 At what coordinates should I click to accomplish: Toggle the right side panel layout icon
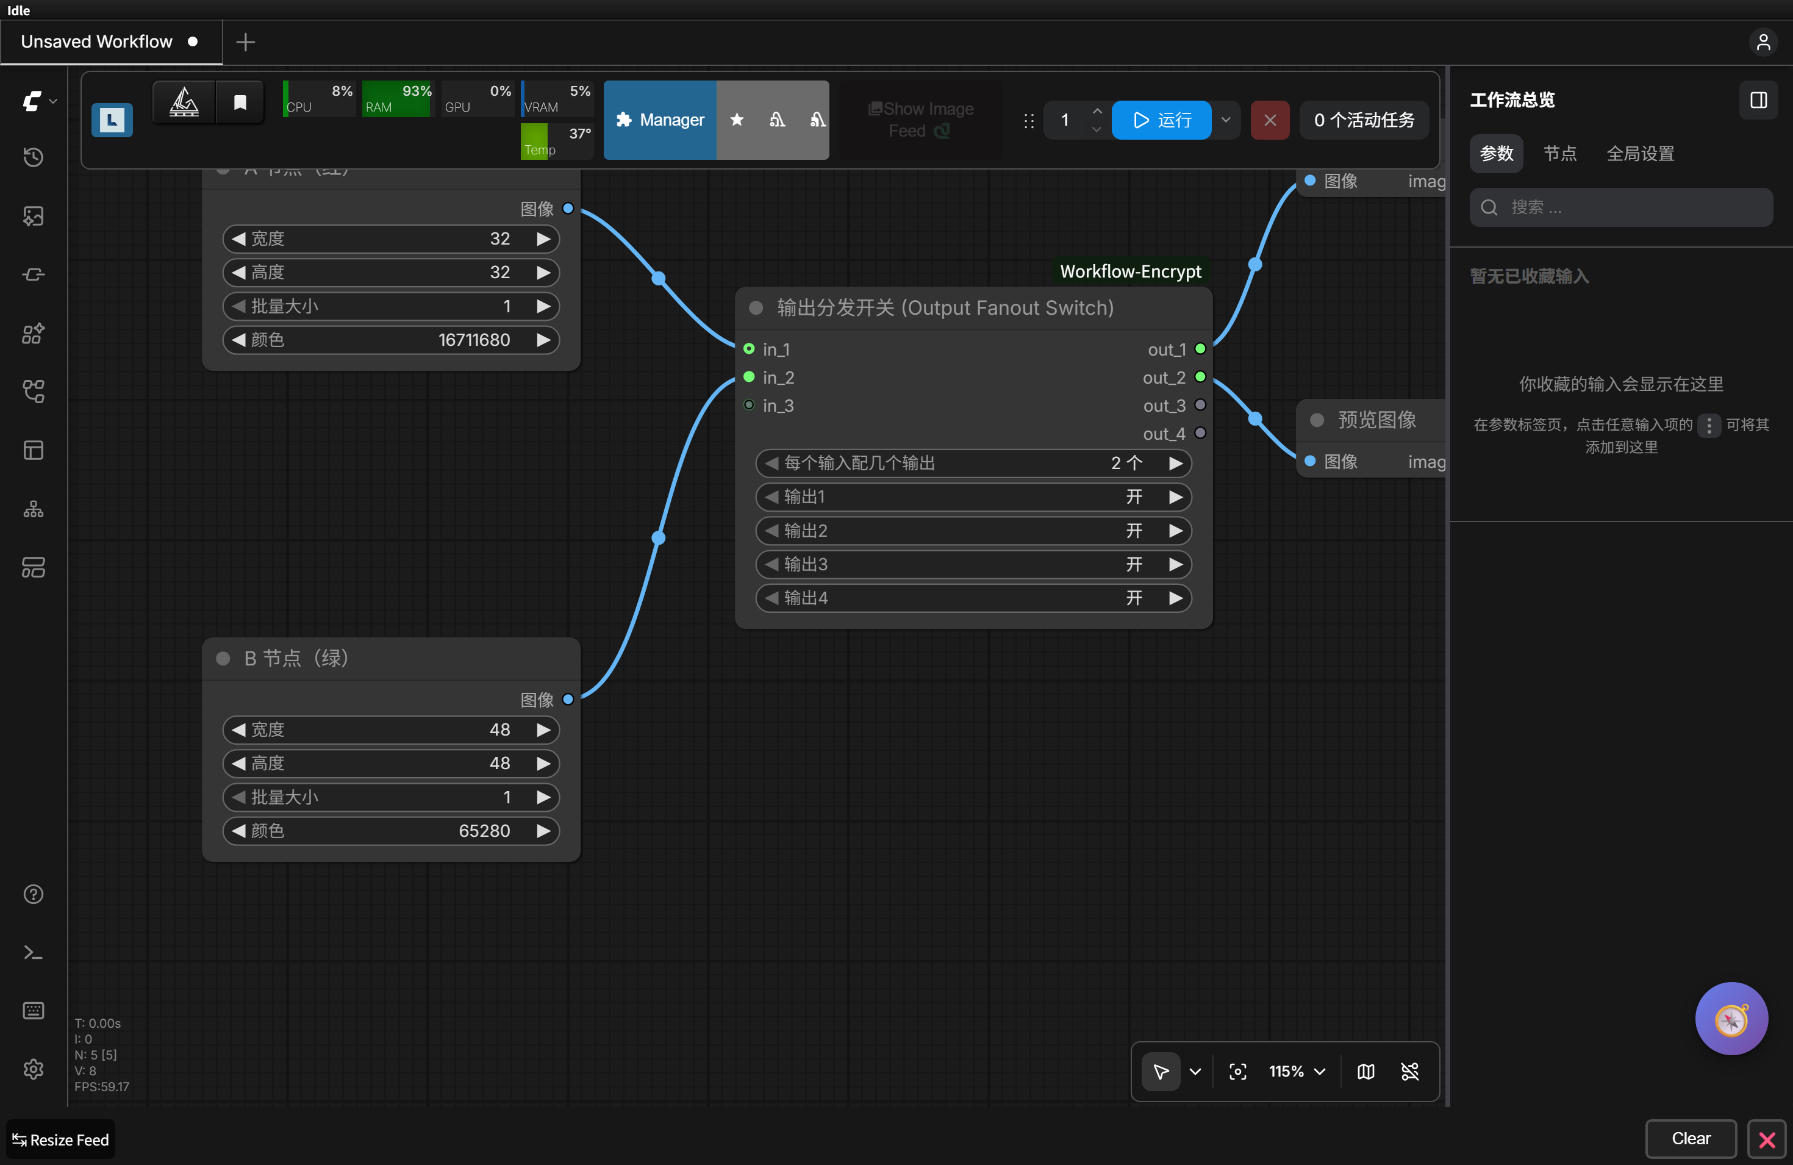pos(1759,100)
